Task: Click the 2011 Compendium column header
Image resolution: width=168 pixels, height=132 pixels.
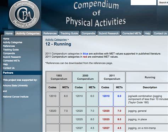Action: click(112, 77)
